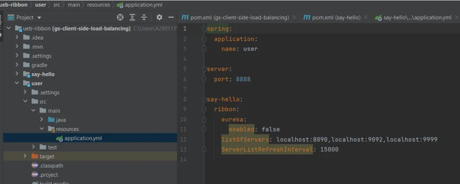This screenshot has height=184, width=460.
Task: Click line number 14 in the gutter
Action: 183,160
